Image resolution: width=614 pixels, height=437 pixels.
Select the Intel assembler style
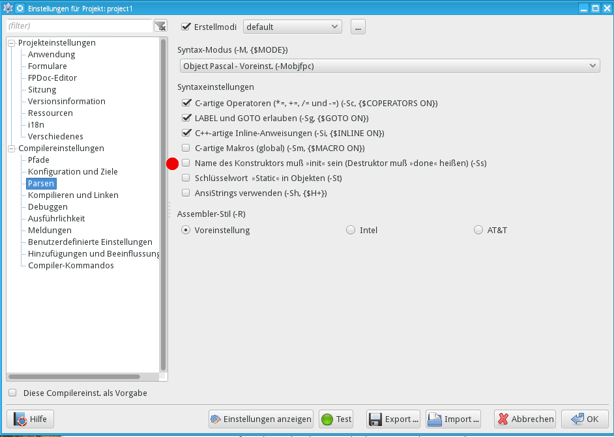[x=351, y=231]
